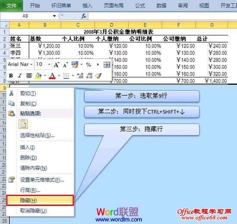Select column B header
The width and height of the screenshot is (237, 224).
pyautogui.click(x=45, y=25)
